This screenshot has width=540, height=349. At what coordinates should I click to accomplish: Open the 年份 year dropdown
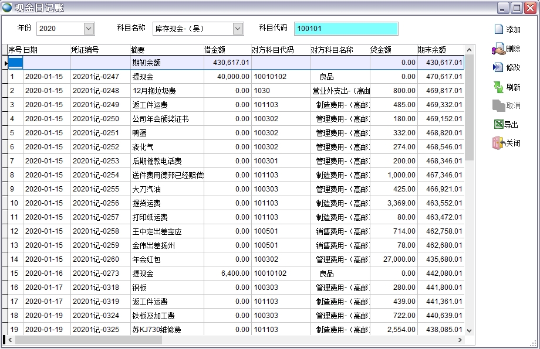89,28
